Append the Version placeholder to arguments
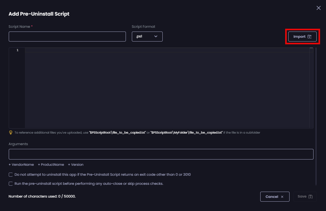Image resolution: width=326 pixels, height=211 pixels. tap(75, 164)
